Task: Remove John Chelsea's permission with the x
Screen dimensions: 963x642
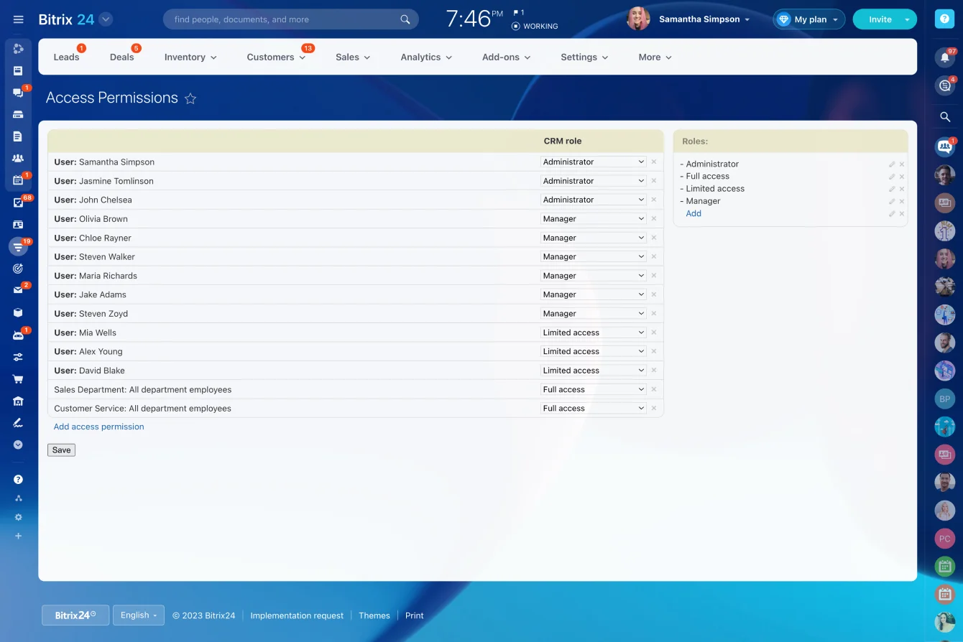Action: coord(653,200)
